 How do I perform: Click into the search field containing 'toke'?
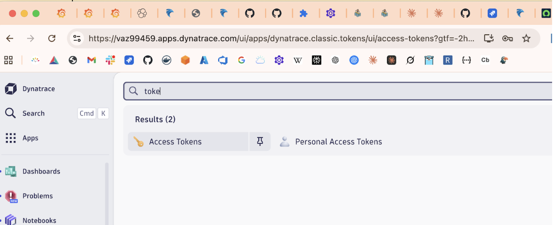point(338,91)
